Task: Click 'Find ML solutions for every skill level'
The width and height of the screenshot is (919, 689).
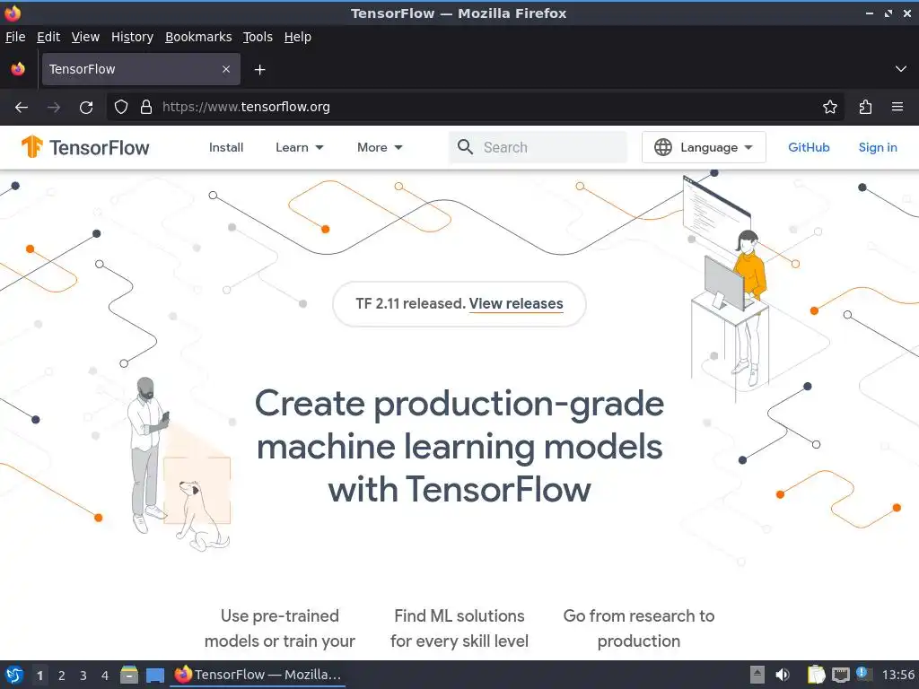Action: tap(459, 628)
